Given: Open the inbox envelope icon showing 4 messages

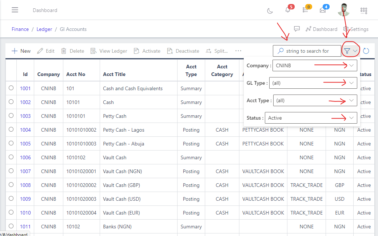Looking at the screenshot, I should click(324, 10).
